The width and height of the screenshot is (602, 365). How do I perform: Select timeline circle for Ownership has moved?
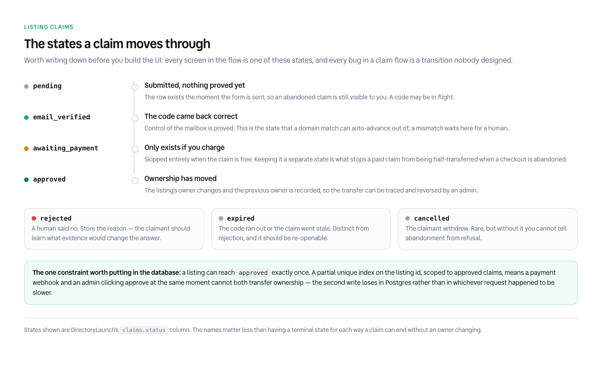(x=135, y=180)
